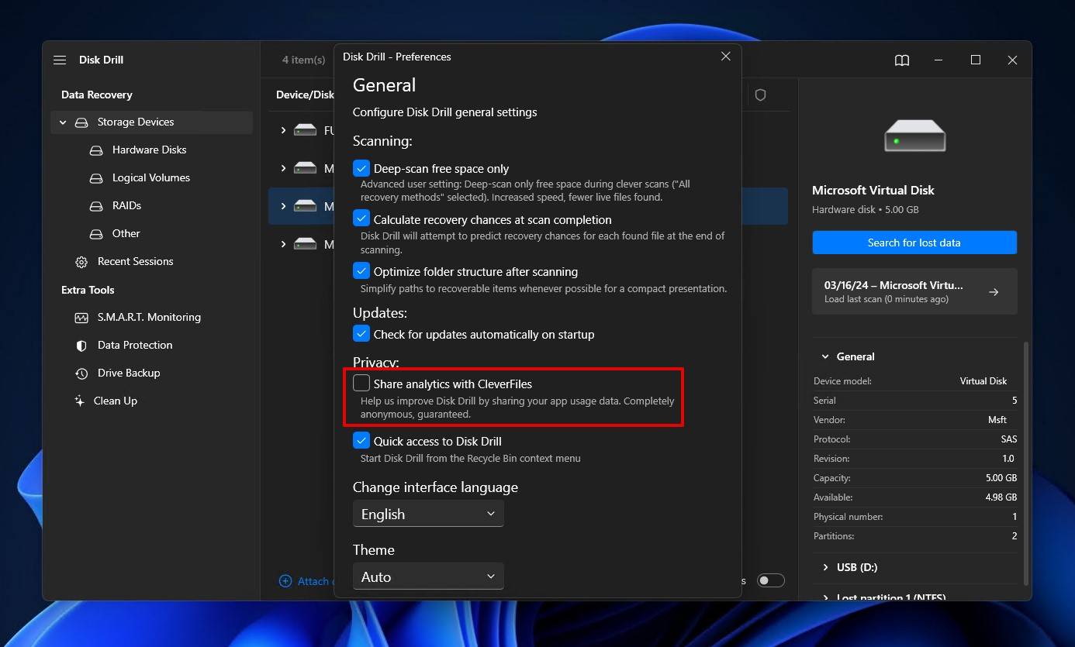Click the Recent Sessions gear icon
This screenshot has width=1075, height=647.
point(81,262)
